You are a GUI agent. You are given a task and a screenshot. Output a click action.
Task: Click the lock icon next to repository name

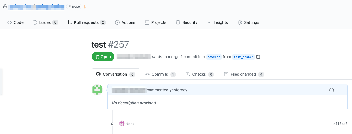coord(5,7)
